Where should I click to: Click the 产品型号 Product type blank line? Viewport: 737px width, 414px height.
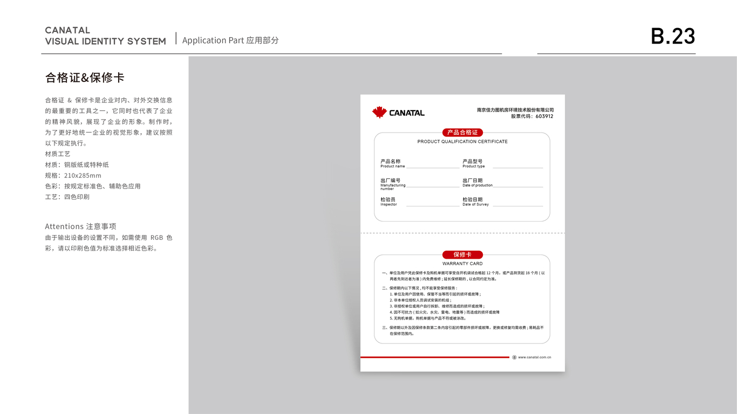pyautogui.click(x=518, y=168)
